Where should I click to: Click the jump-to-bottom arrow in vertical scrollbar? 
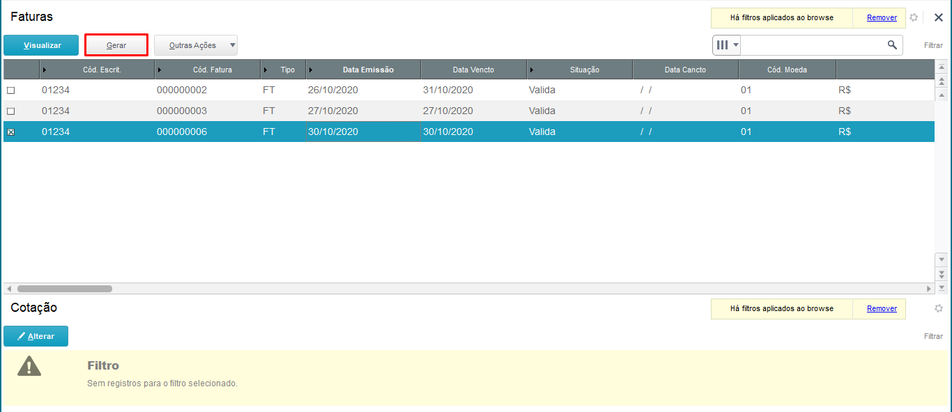click(942, 287)
